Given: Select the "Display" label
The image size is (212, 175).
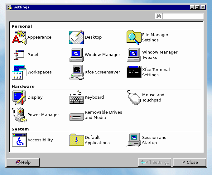Looking at the screenshot, I should (35, 97).
